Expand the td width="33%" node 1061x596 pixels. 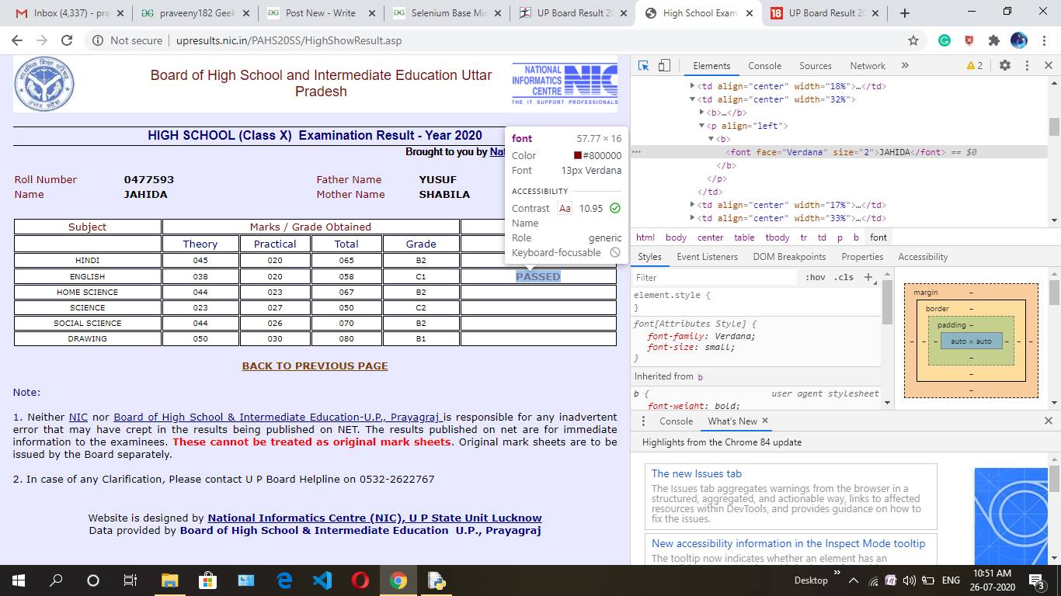tap(693, 218)
